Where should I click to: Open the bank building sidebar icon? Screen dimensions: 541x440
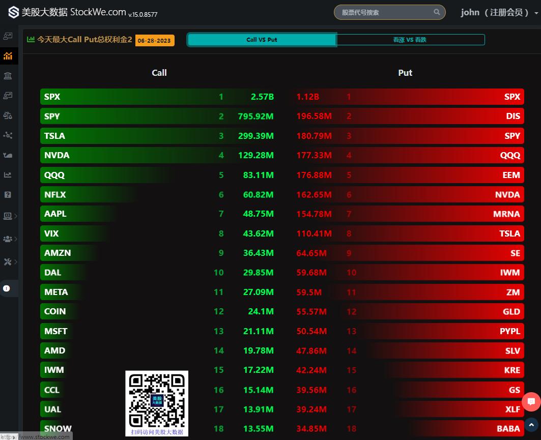point(8,75)
